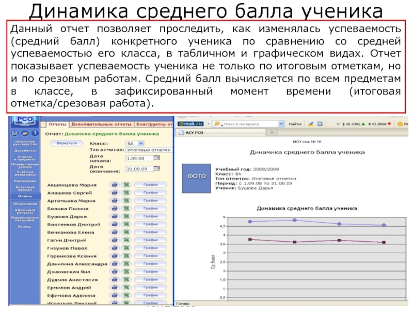Export Гизунов Павел report to Excel
The width and height of the screenshot is (413, 310).
126,248
